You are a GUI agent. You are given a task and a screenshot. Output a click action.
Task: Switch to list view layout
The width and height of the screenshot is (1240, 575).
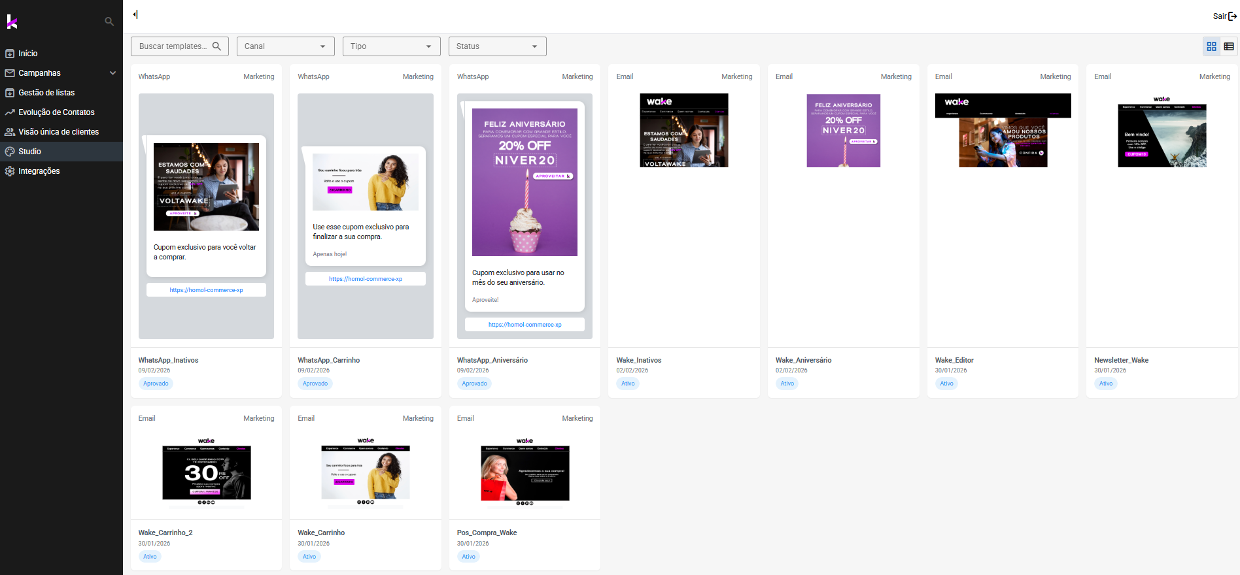click(x=1229, y=46)
